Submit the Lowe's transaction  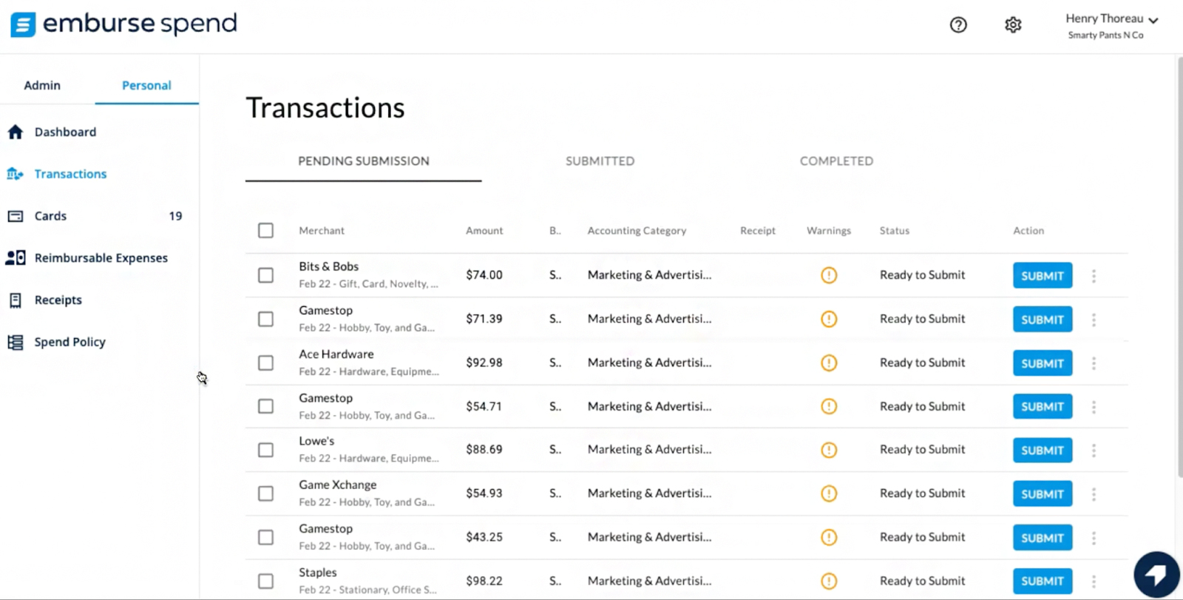click(1043, 450)
